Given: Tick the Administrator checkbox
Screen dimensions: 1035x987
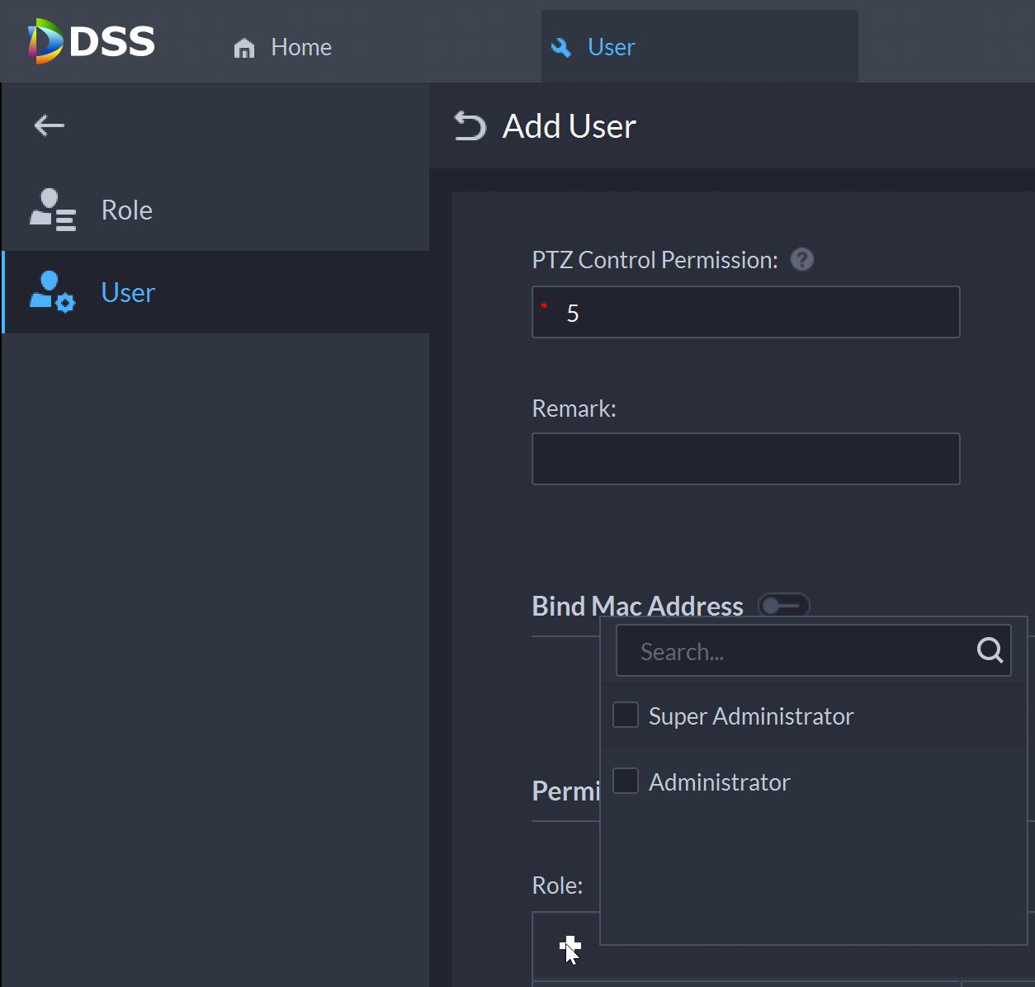Looking at the screenshot, I should [626, 781].
